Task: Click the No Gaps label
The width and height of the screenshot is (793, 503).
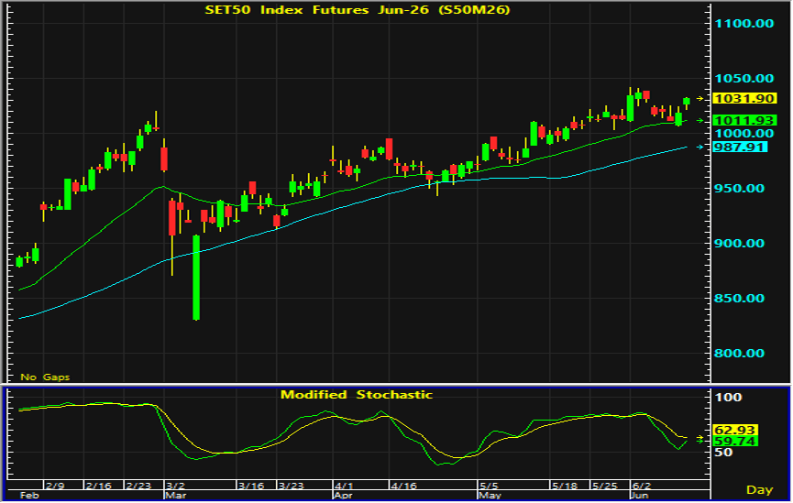Action: pos(45,377)
